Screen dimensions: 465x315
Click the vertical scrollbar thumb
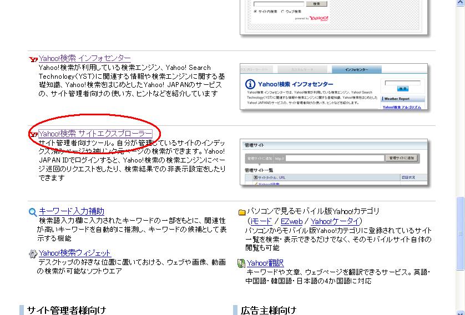pyautogui.click(x=460, y=233)
